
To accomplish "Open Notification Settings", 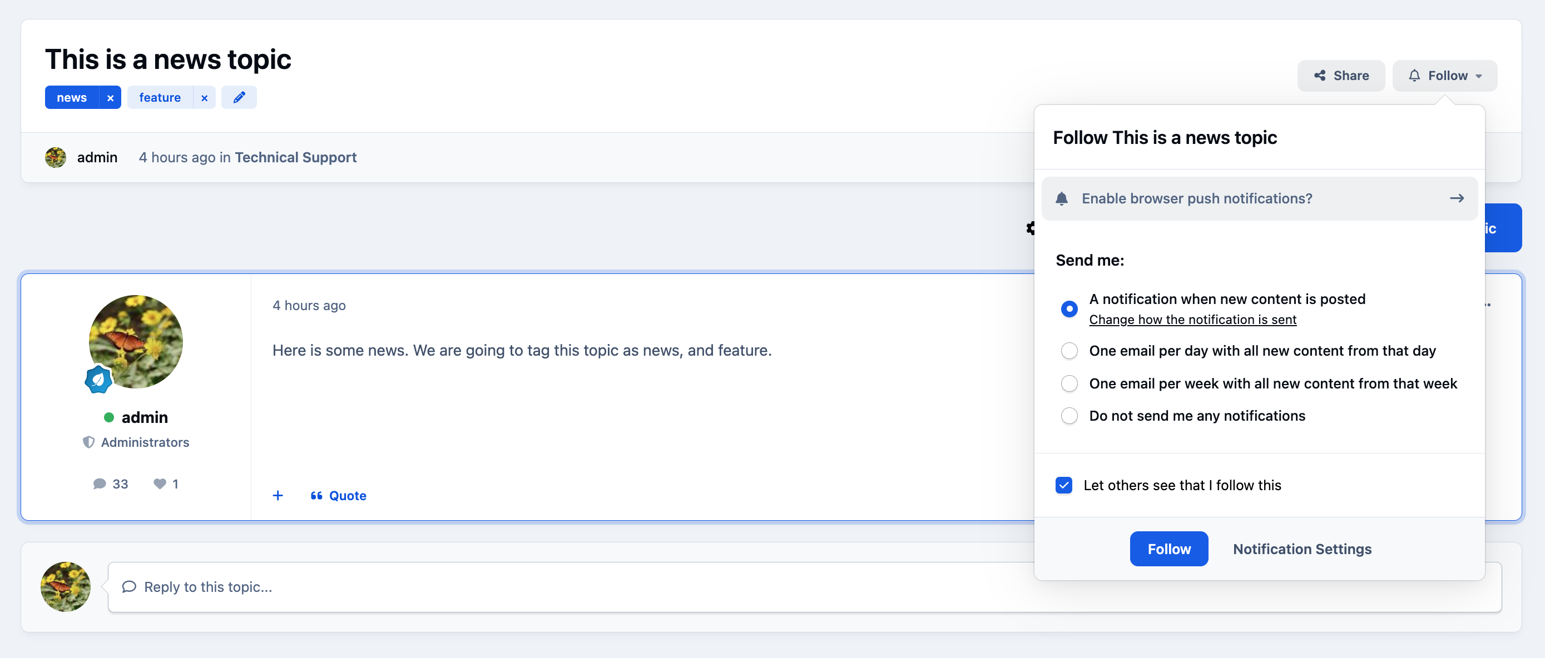I will click(x=1301, y=549).
